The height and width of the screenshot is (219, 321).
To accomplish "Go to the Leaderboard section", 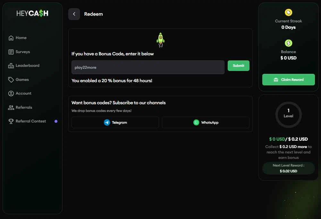I will click(x=24, y=66).
